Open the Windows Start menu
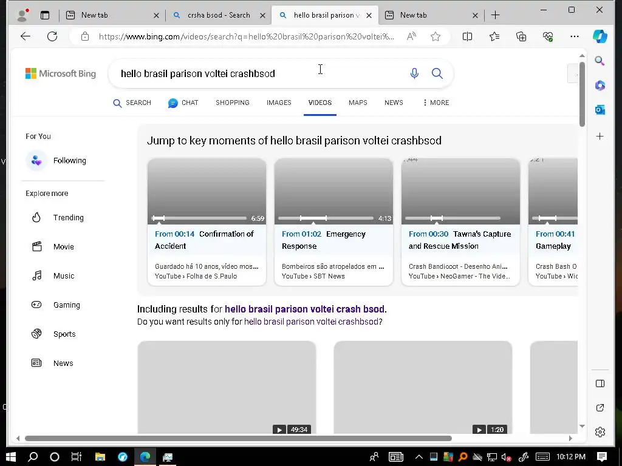 [11, 457]
